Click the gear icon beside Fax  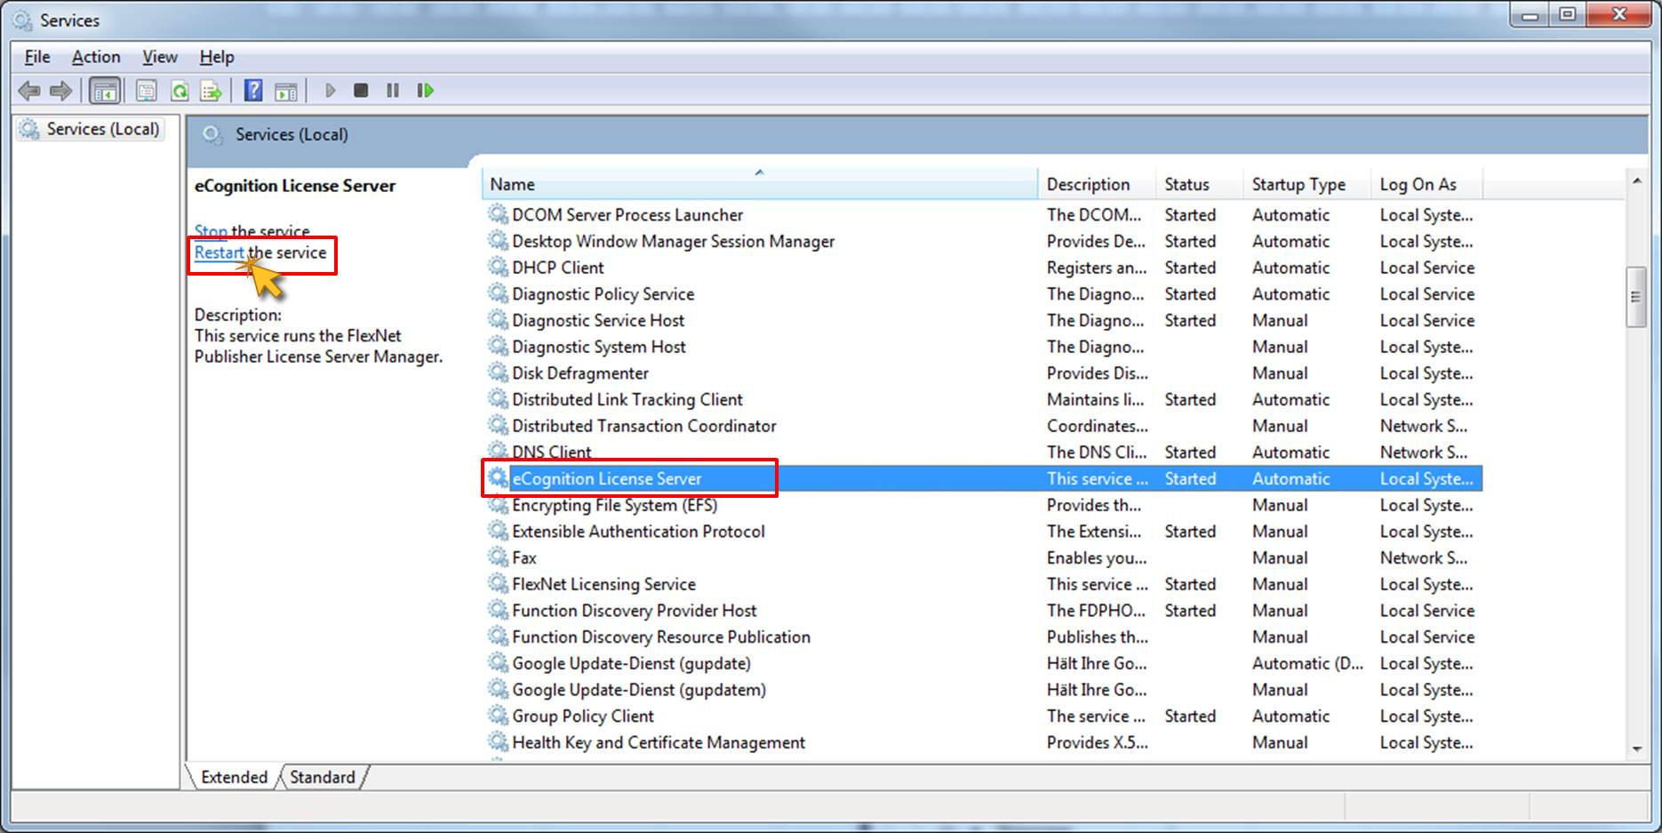pyautogui.click(x=498, y=557)
